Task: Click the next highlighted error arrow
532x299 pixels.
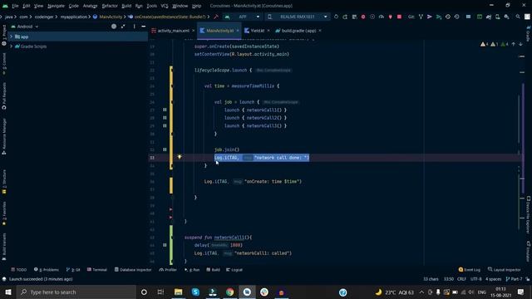Action: coord(521,44)
